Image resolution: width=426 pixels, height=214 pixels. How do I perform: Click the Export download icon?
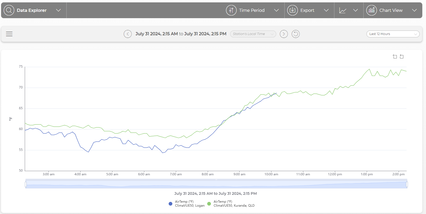pos(292,10)
